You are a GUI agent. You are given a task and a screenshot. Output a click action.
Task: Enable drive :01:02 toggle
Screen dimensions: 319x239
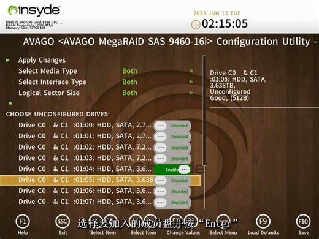point(172,148)
